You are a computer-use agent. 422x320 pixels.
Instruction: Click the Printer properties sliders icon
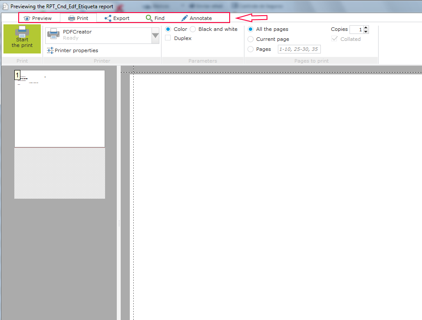(50, 50)
